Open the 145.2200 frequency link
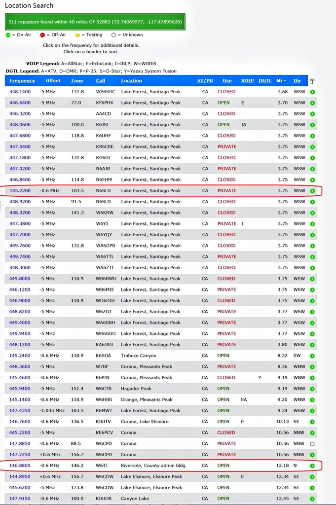The height and width of the screenshot is (505, 336). 20,191
